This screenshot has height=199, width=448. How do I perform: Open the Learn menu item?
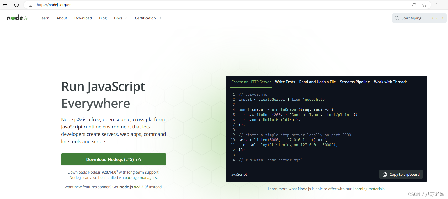[x=44, y=18]
